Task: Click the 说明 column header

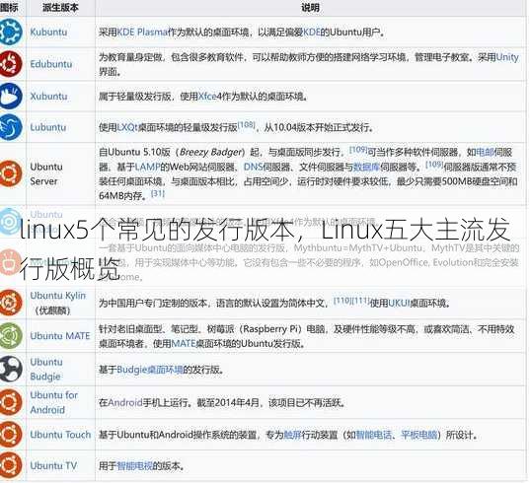Action: 310,8
